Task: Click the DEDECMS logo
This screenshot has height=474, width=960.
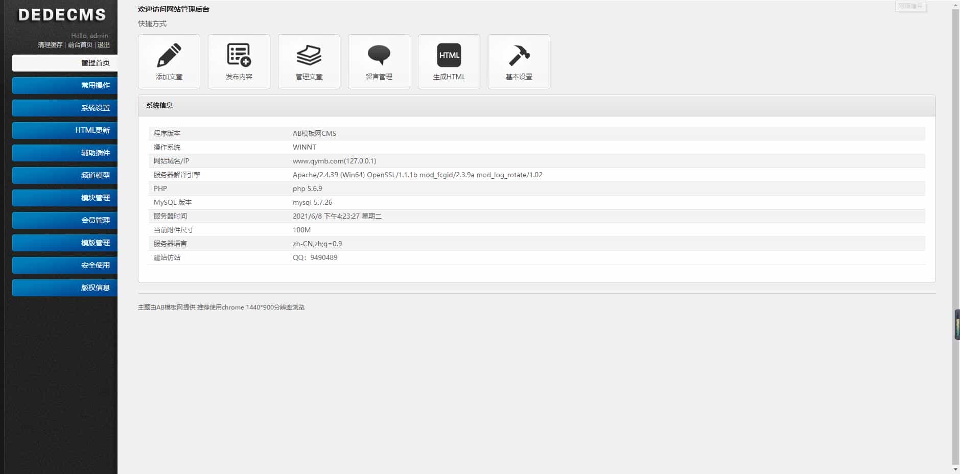Action: point(62,15)
